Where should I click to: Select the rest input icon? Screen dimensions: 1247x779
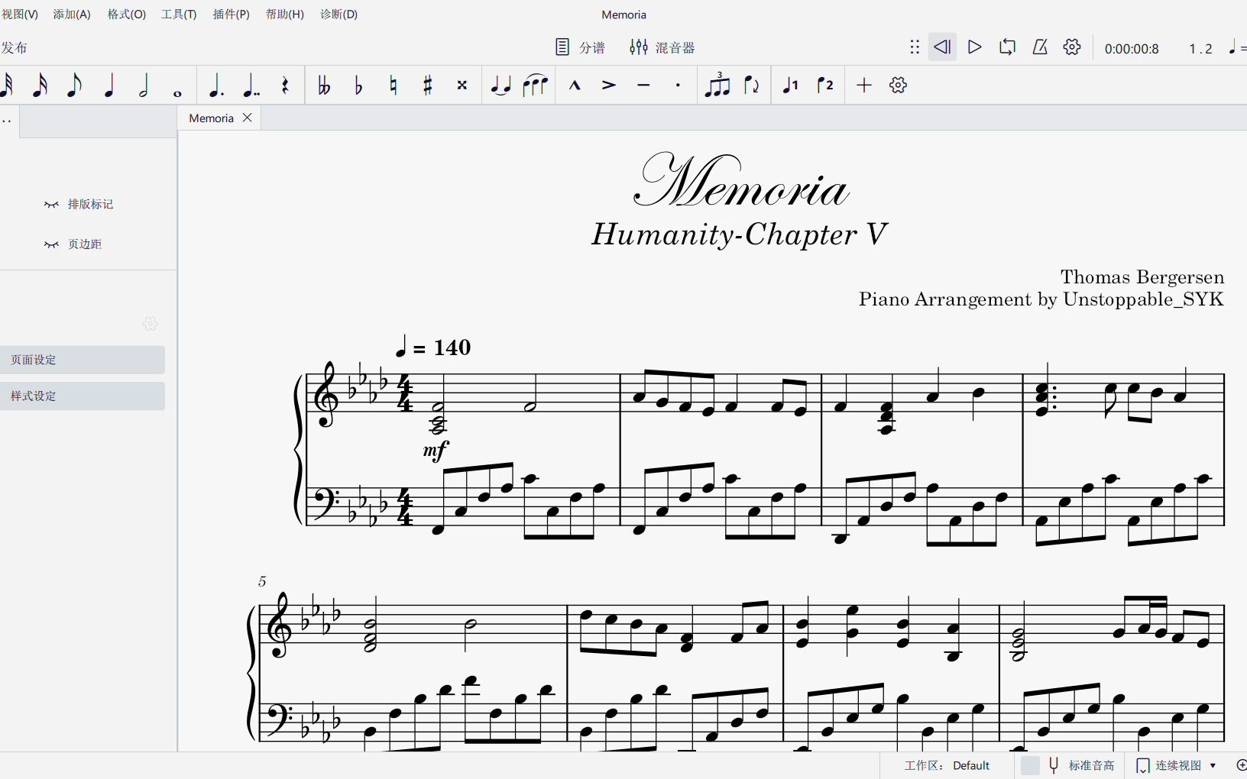(x=285, y=85)
